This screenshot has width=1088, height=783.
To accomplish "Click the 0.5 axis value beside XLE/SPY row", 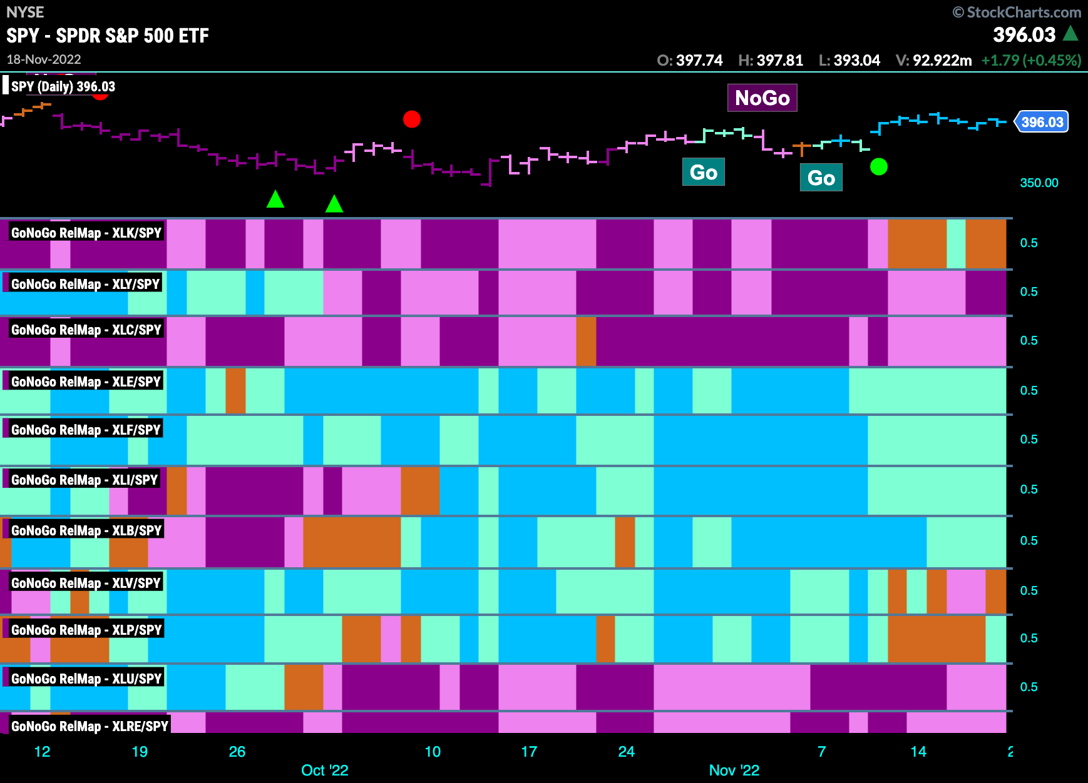I will [x=1029, y=390].
